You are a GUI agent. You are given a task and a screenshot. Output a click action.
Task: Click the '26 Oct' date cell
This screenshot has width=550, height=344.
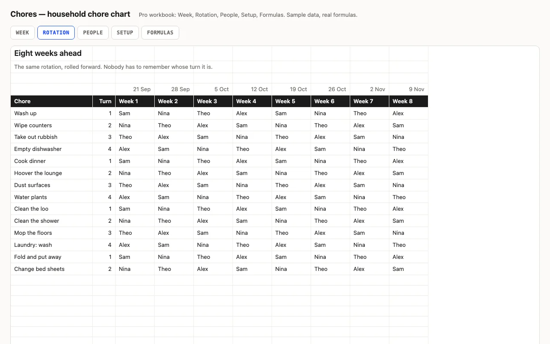tap(330, 89)
